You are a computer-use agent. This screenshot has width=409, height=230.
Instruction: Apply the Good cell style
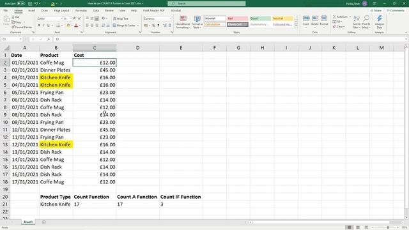coord(260,19)
